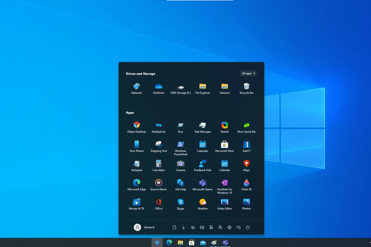The image size is (371, 247).
Task: Open the Weather app
Action: tap(203, 204)
